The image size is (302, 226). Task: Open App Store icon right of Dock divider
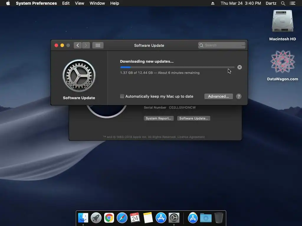pyautogui.click(x=193, y=218)
